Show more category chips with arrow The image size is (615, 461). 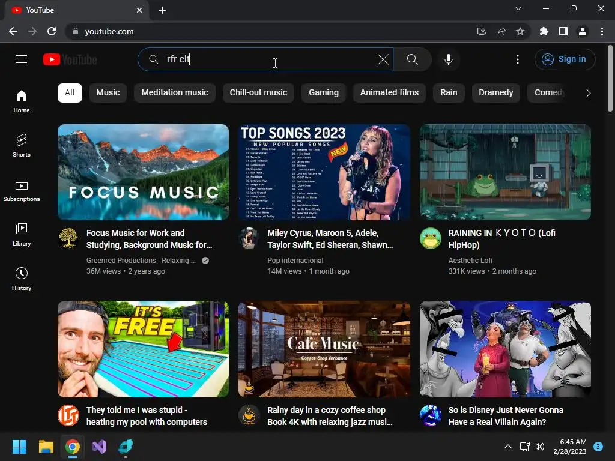[x=589, y=93]
